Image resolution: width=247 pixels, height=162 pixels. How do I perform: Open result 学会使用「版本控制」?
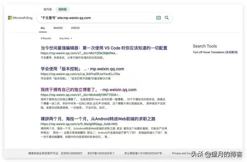[x=82, y=69]
